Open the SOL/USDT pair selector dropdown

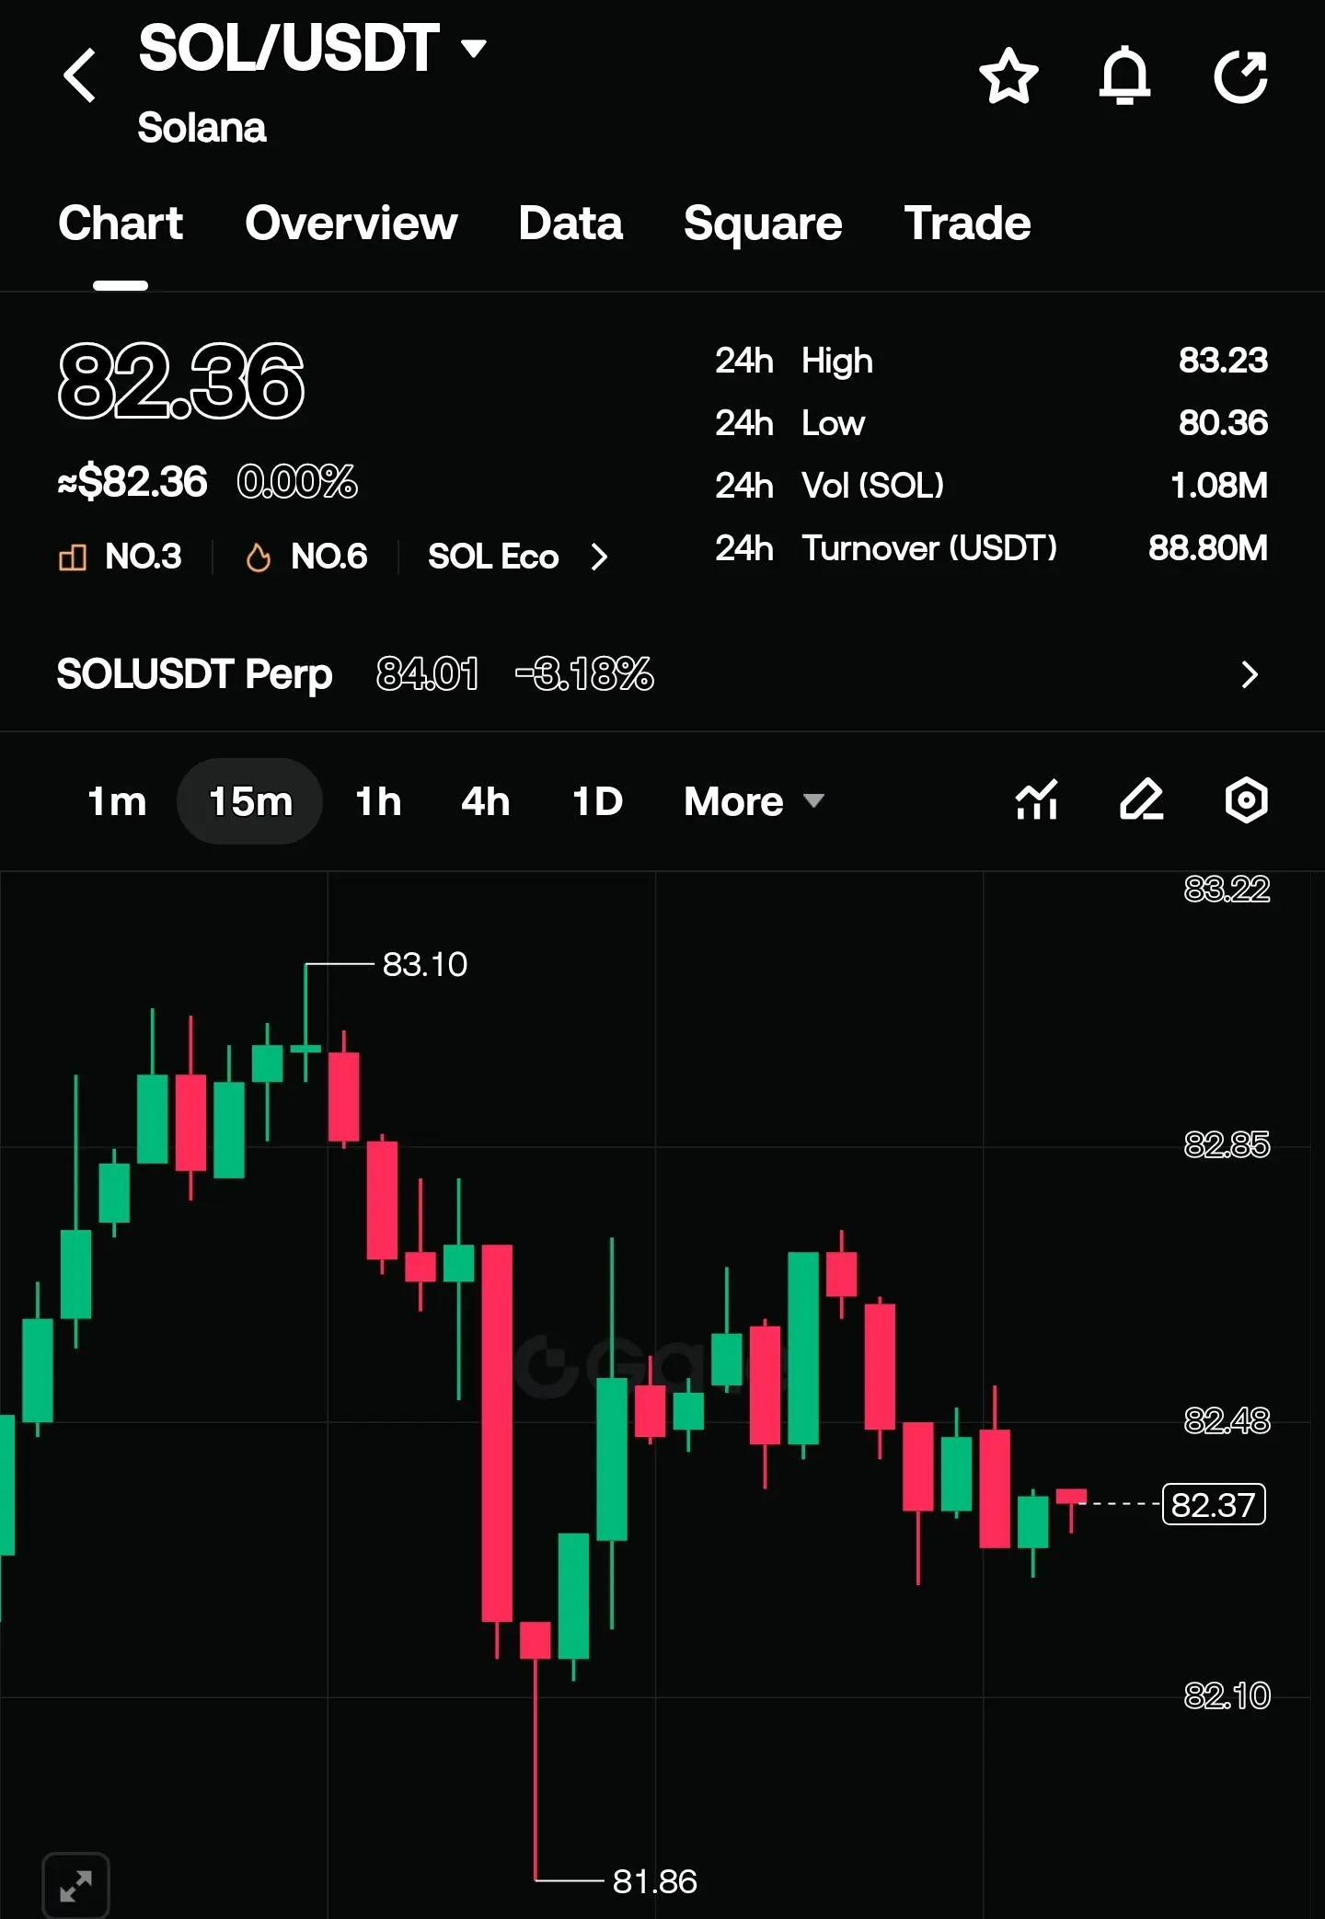tap(473, 48)
